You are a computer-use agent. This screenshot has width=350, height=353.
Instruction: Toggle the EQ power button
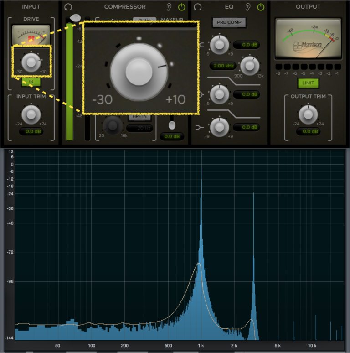point(261,7)
